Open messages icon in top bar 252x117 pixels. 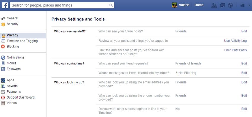(222, 5)
